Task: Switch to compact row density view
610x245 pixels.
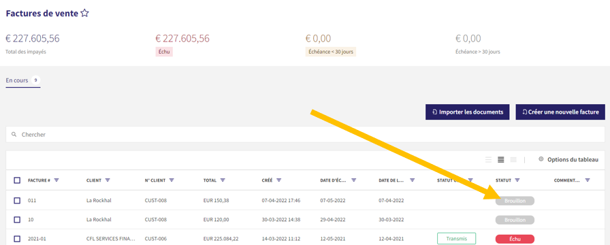Action: [x=513, y=159]
